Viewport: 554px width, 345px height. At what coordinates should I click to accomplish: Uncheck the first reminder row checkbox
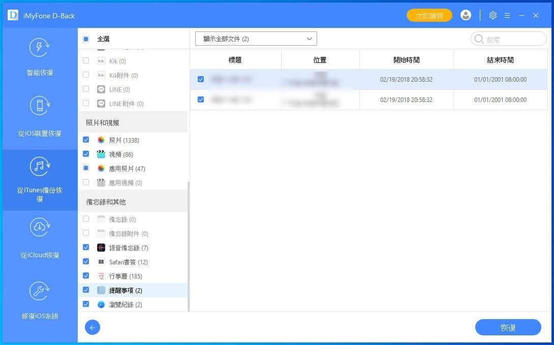tap(201, 79)
